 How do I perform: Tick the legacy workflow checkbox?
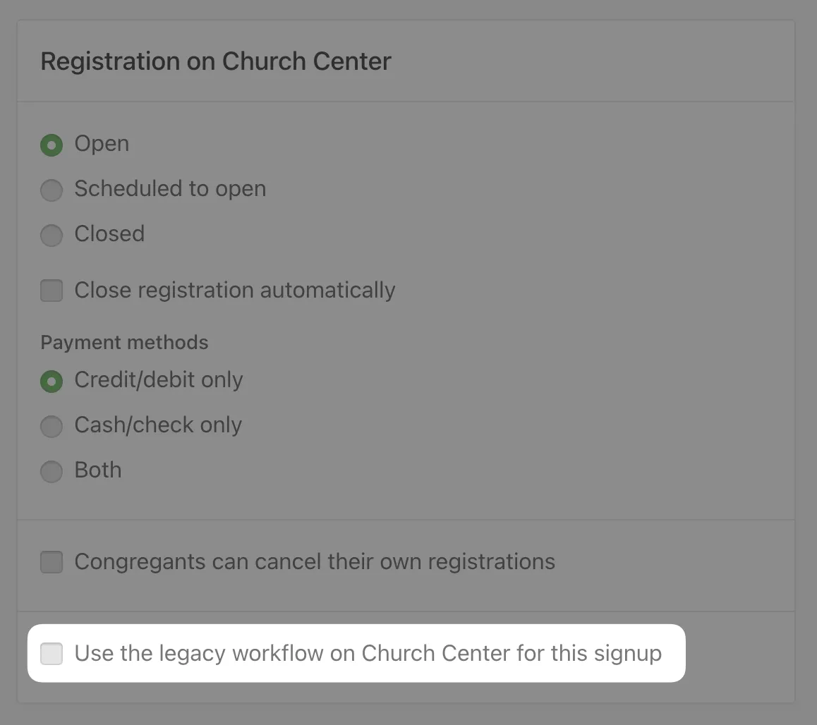click(x=51, y=654)
